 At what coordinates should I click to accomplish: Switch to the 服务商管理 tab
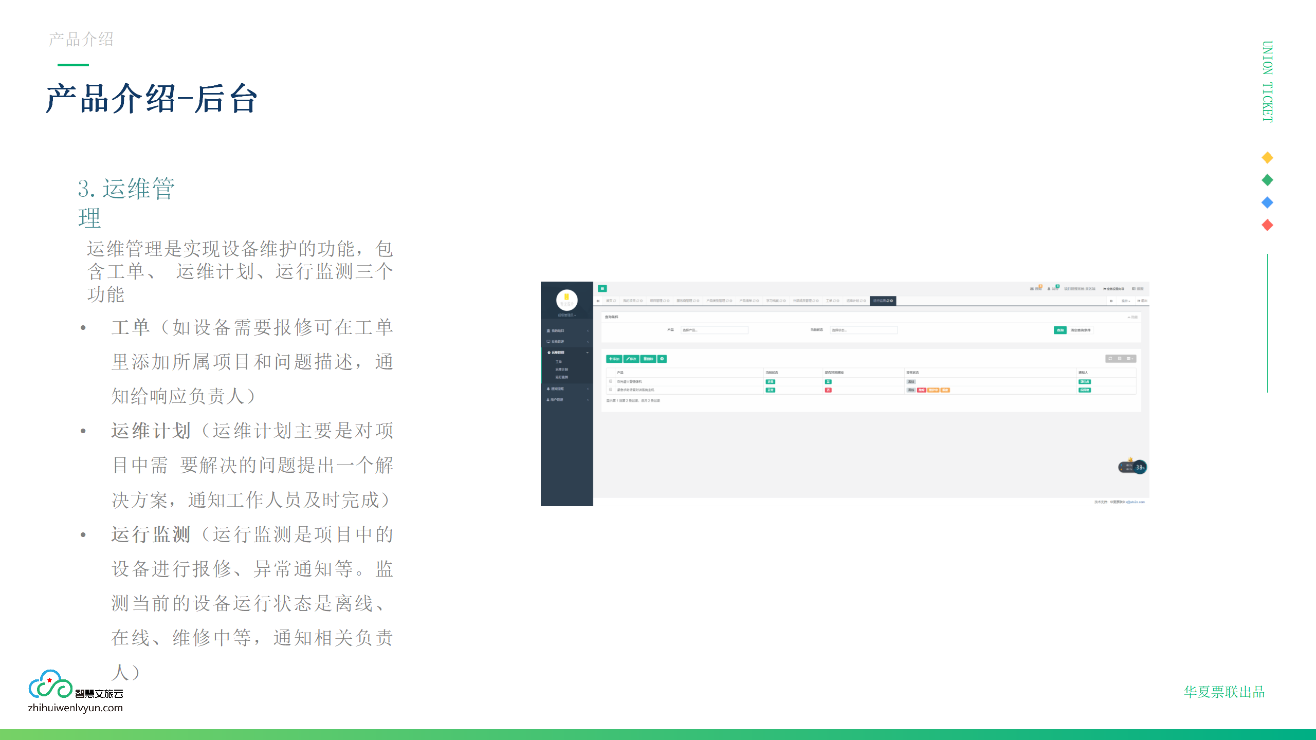tap(688, 301)
